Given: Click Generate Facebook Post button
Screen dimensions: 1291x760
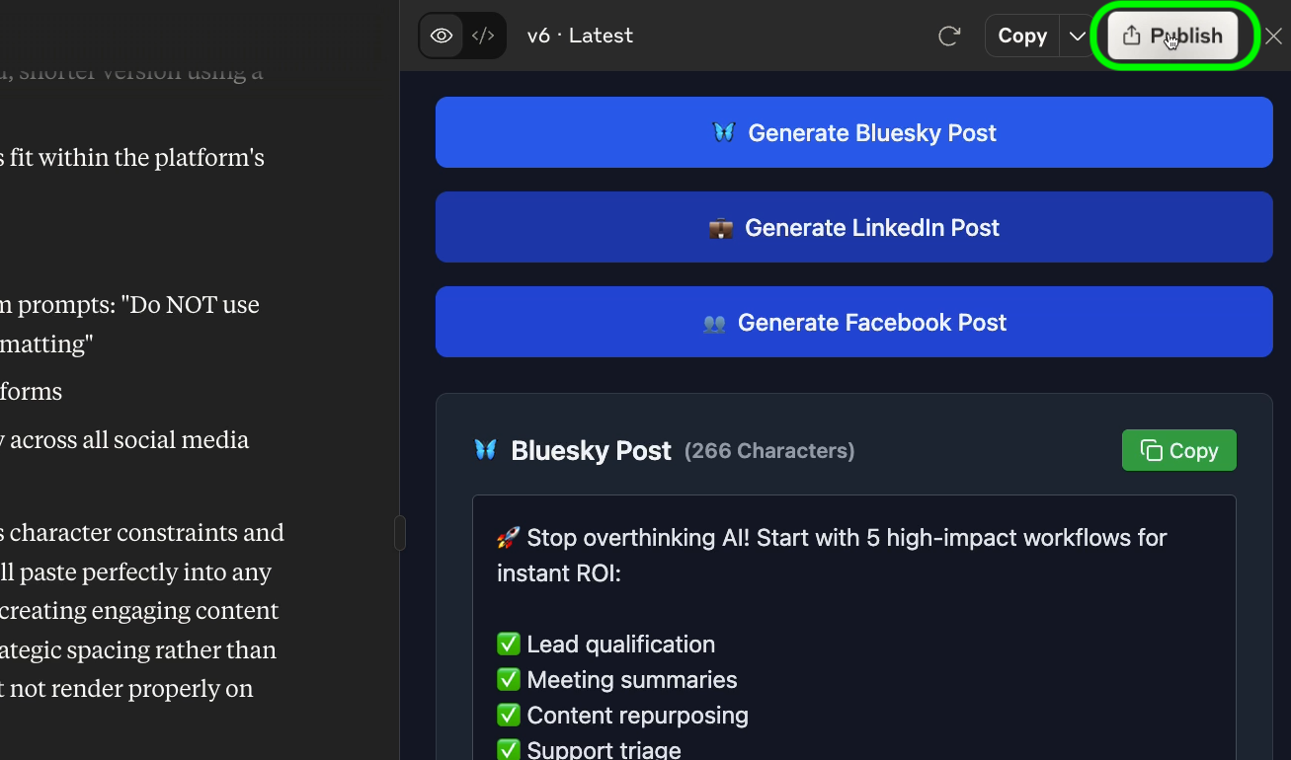Looking at the screenshot, I should (853, 322).
